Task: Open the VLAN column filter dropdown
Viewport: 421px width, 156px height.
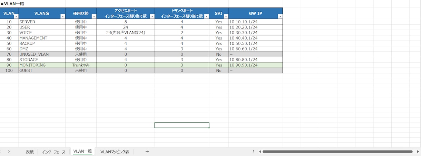Action: point(16,16)
